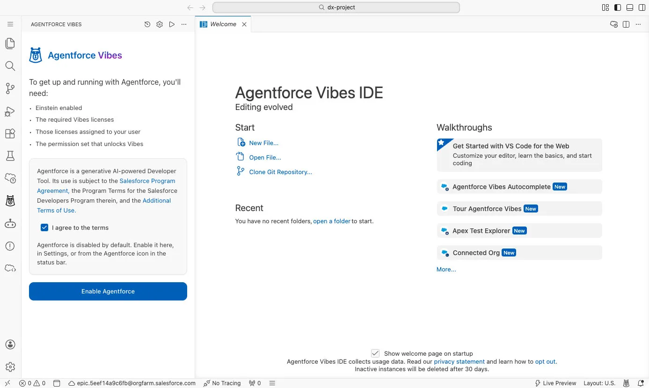Open the privacy statement link
This screenshot has height=388, width=649.
pos(459,361)
